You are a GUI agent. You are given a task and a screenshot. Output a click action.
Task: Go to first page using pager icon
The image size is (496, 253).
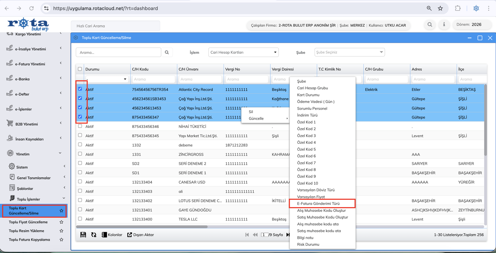click(x=247, y=235)
